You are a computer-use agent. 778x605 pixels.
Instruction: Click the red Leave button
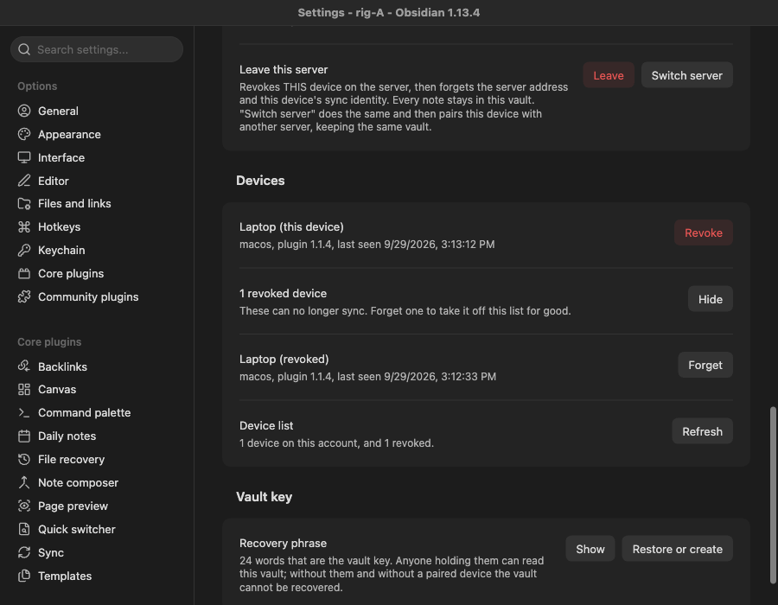(609, 75)
